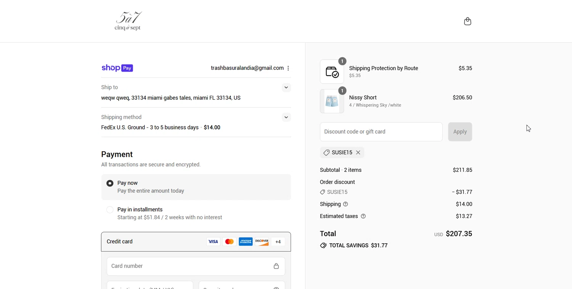This screenshot has width=572, height=289.
Task: Click the Discover card icon
Action: (262, 242)
